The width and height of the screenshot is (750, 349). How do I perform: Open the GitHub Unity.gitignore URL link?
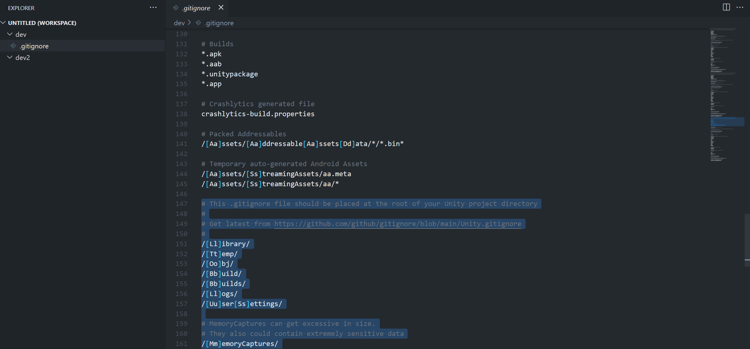coord(398,224)
